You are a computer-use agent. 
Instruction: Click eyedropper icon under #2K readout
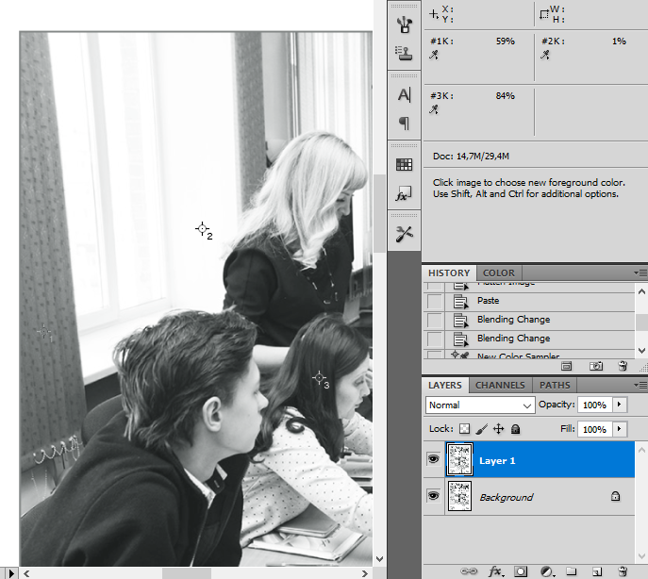545,55
